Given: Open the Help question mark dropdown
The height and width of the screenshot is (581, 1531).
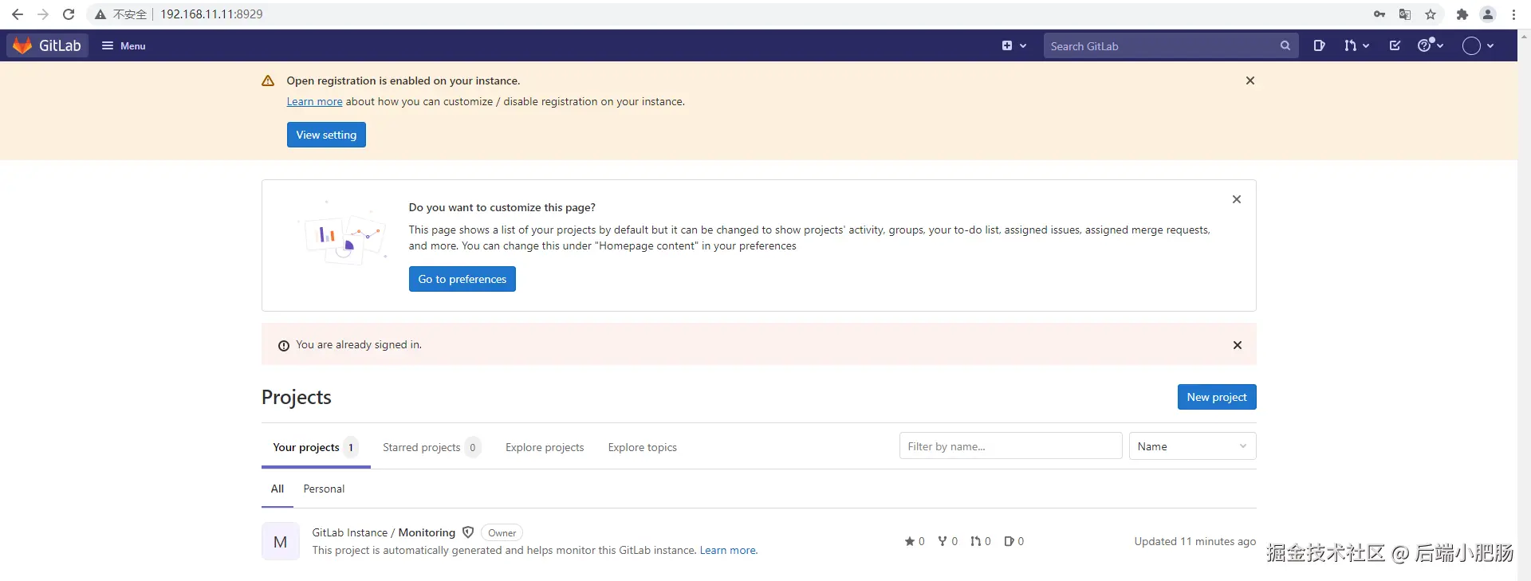Looking at the screenshot, I should [x=1431, y=45].
